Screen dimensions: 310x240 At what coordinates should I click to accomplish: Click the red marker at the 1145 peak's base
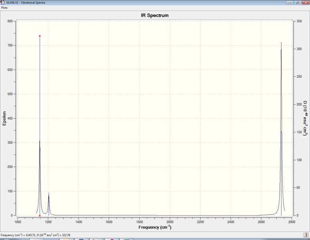click(40, 216)
